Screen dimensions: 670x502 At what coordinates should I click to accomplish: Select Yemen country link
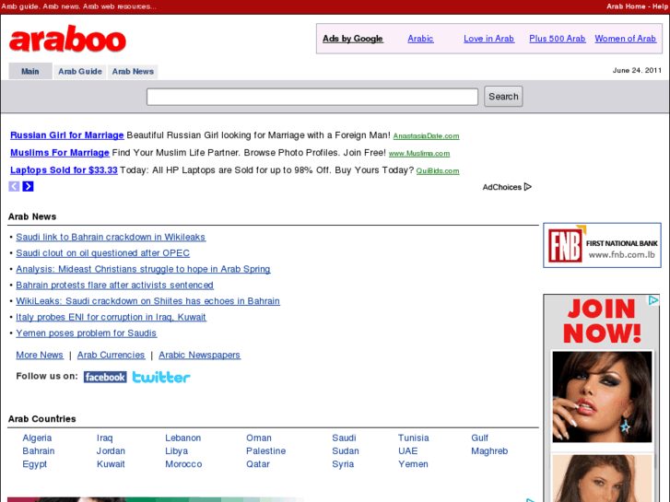point(413,464)
